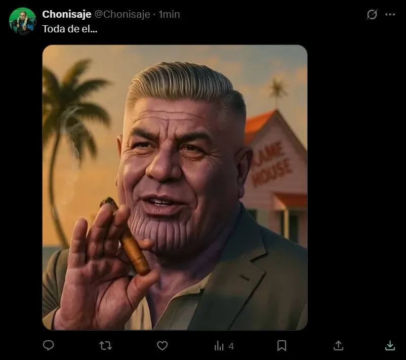Like the Chonisaje post with the heart icon
The width and height of the screenshot is (406, 360).
162,346
